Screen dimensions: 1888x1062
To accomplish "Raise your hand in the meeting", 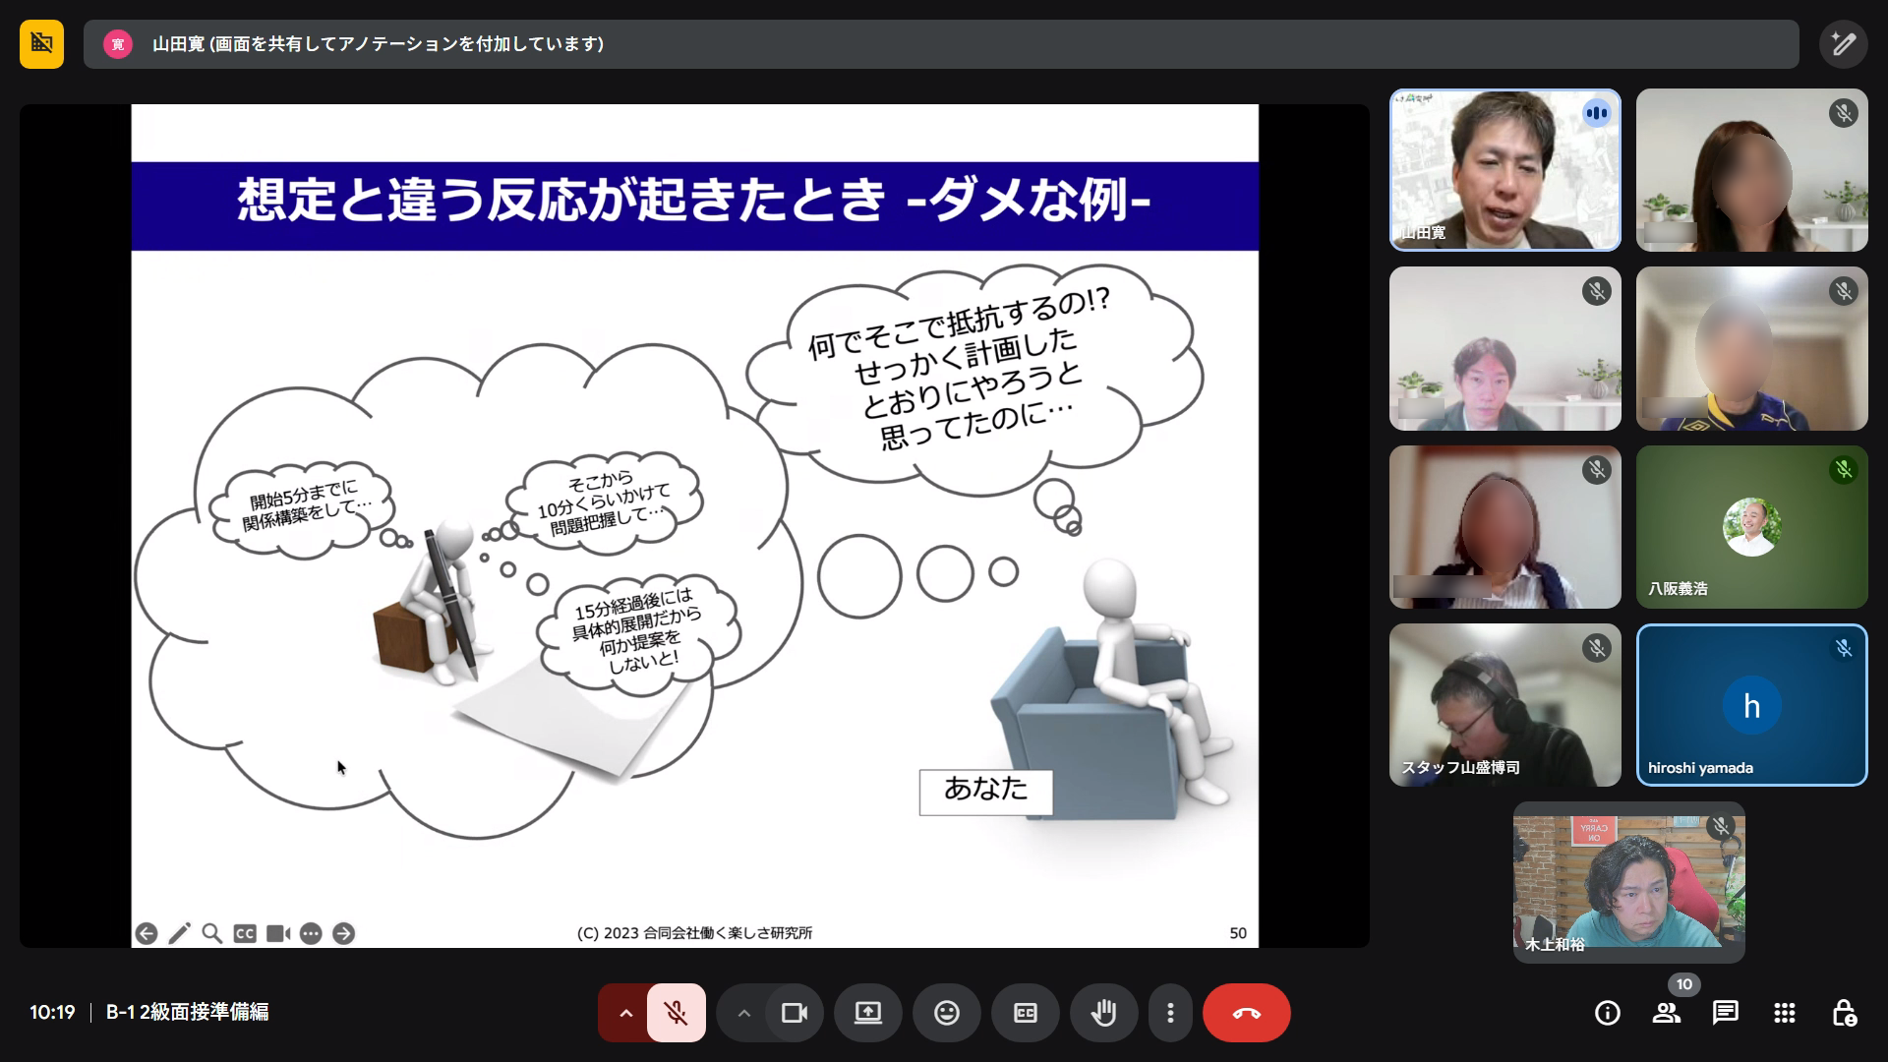I will pyautogui.click(x=1103, y=1013).
